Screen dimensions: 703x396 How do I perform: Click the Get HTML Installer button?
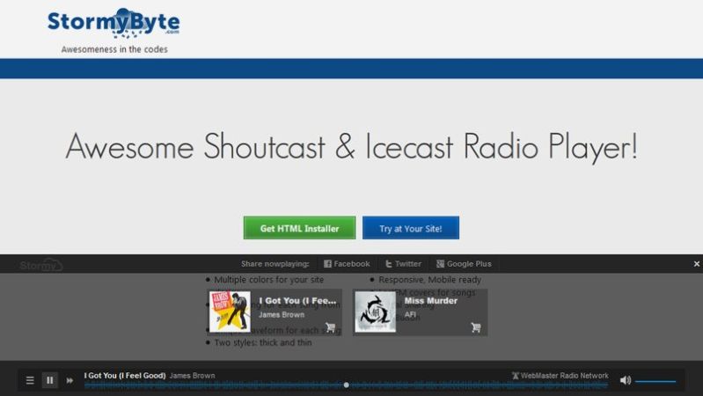pos(299,228)
